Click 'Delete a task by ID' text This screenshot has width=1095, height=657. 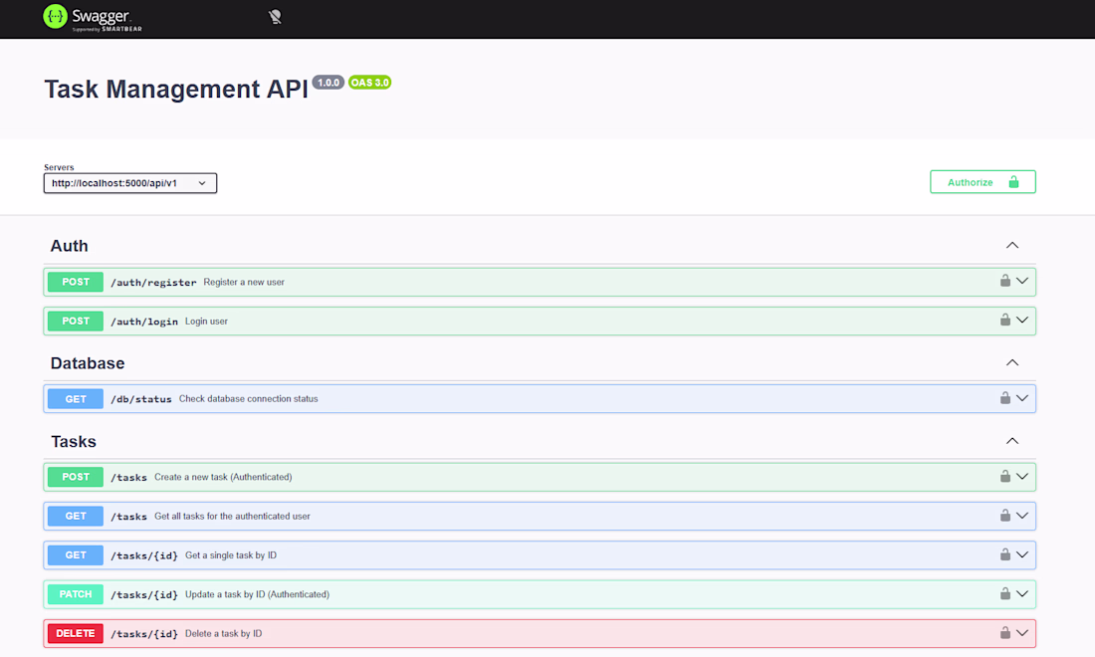coord(223,633)
